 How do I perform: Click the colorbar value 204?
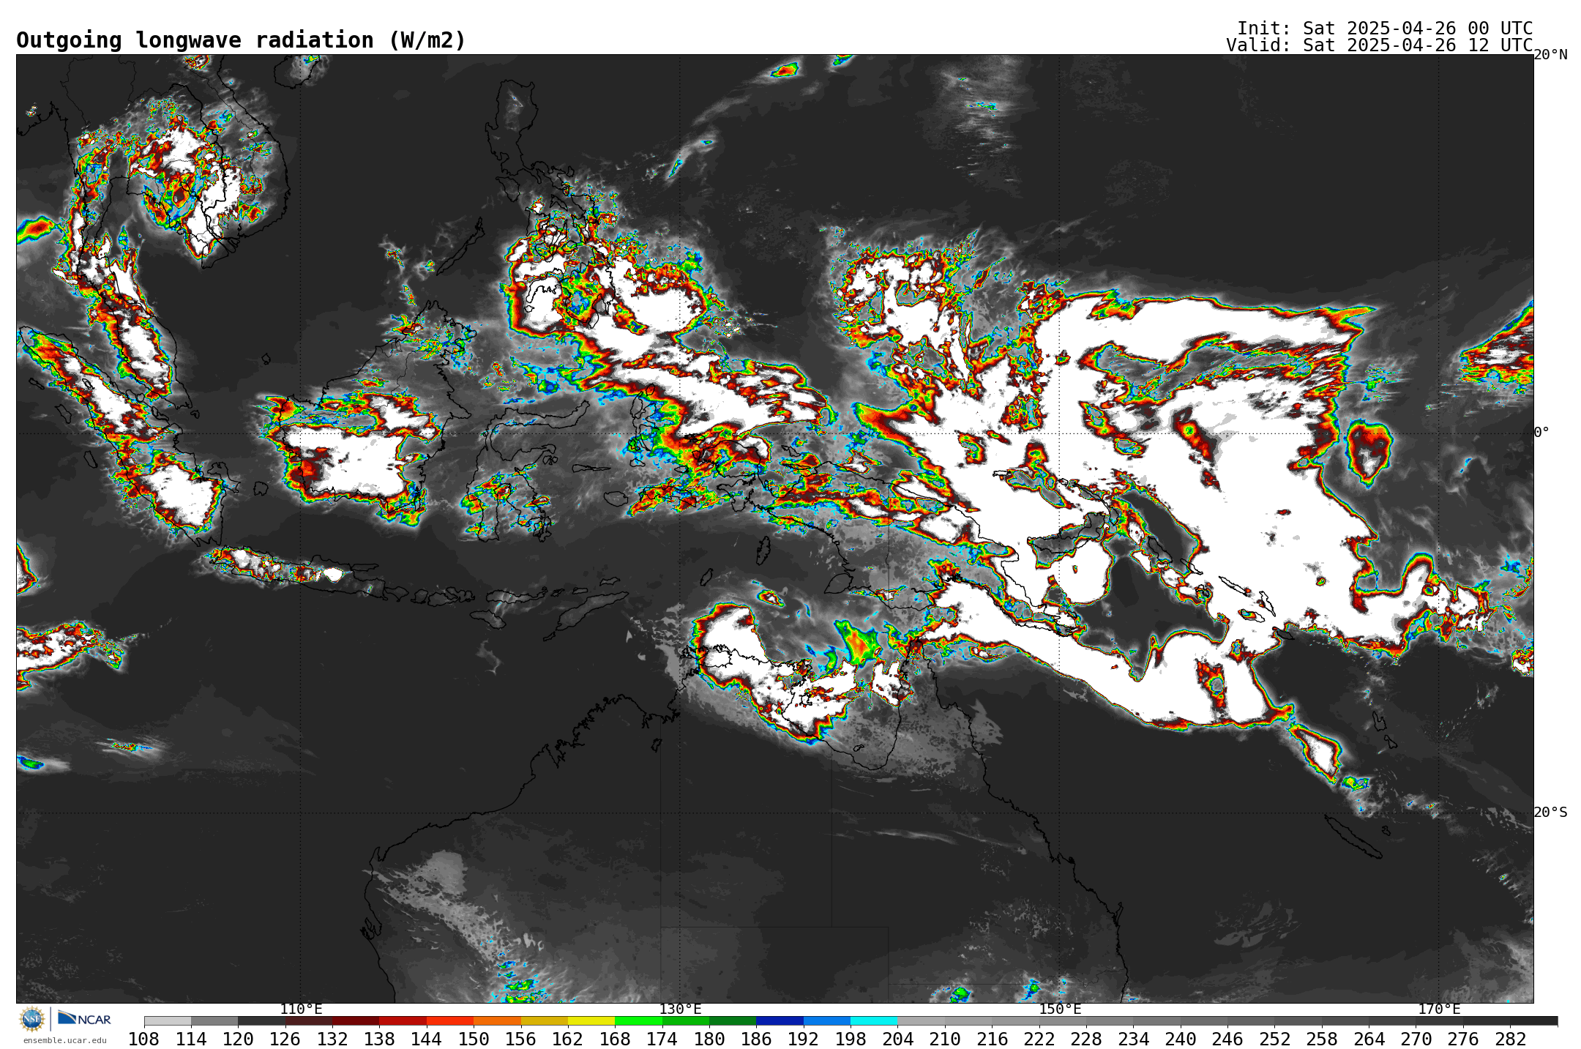click(898, 1039)
